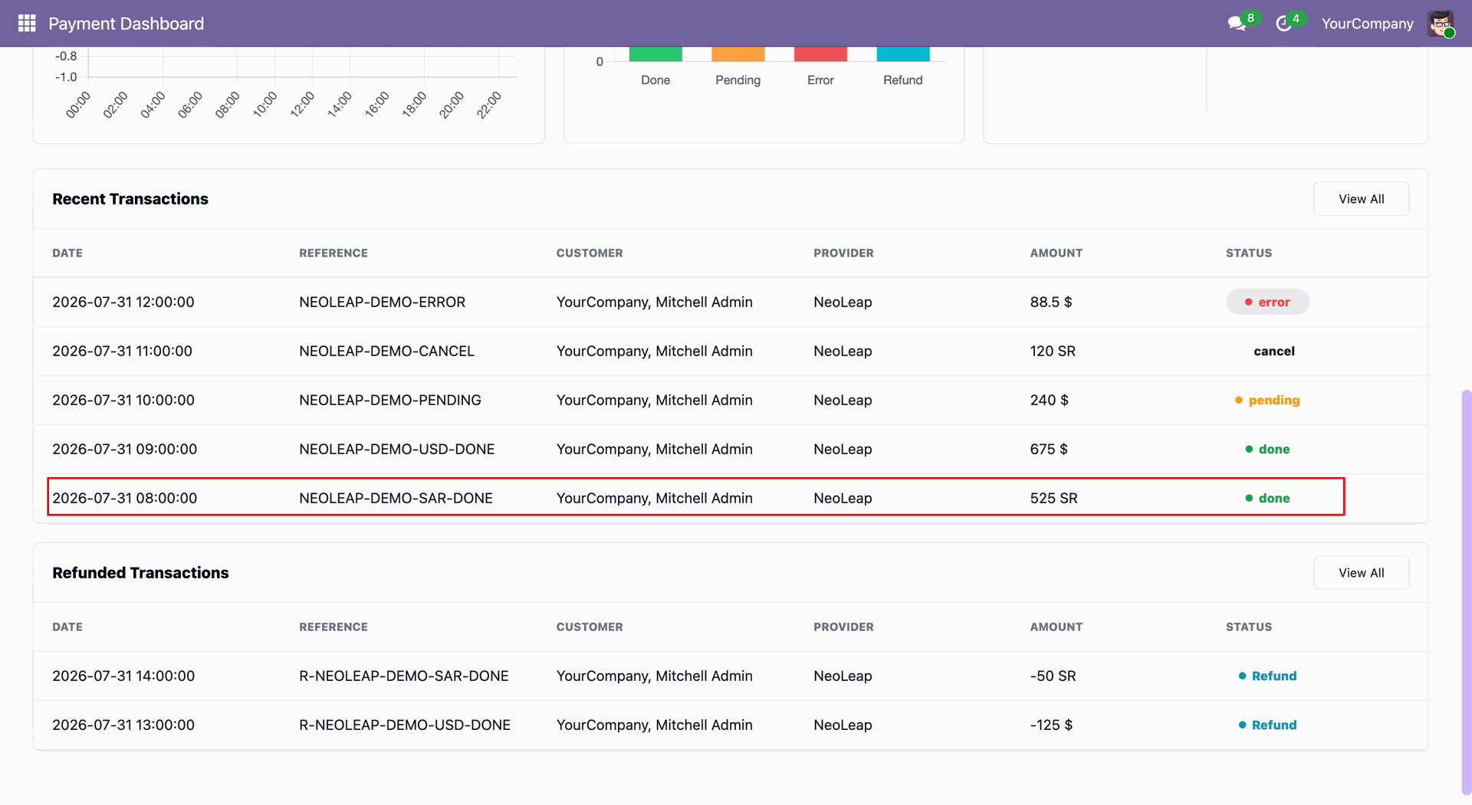This screenshot has height=805, width=1472.
Task: Click the green Done bar in chart
Action: click(655, 54)
